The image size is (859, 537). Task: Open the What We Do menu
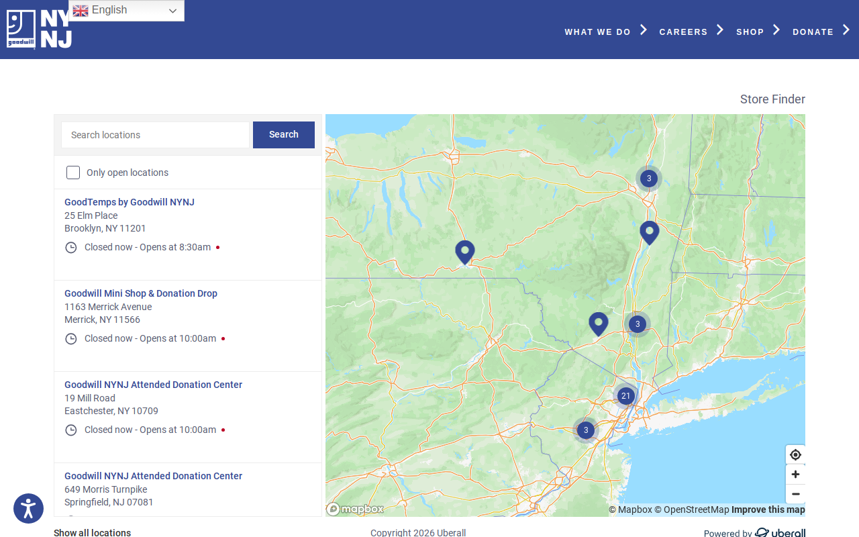(x=597, y=32)
